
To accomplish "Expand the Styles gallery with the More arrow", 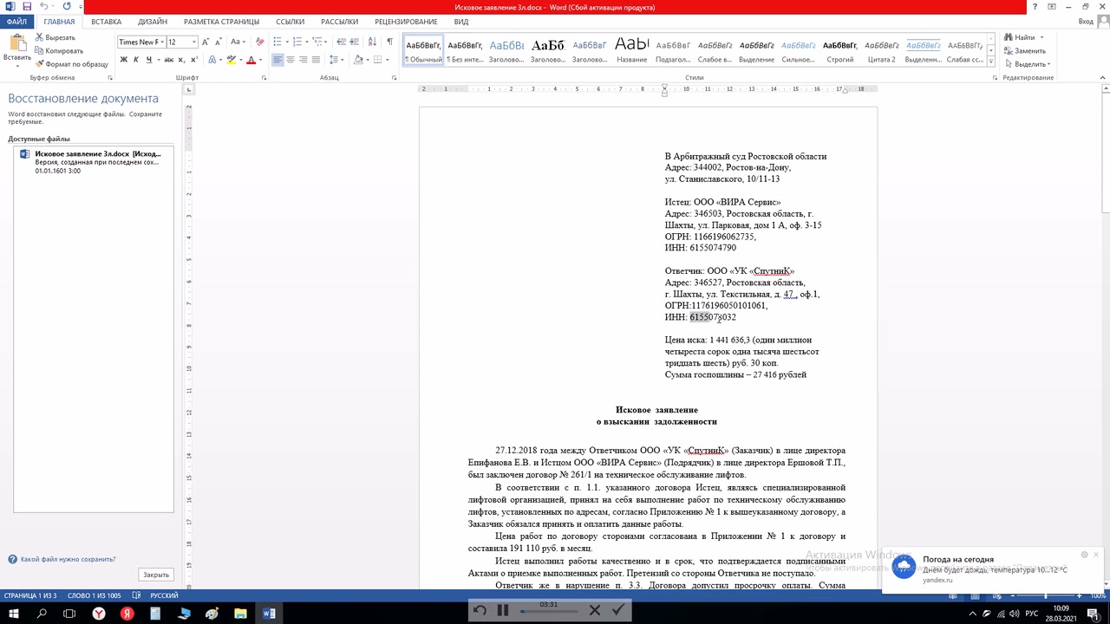I will click(992, 63).
